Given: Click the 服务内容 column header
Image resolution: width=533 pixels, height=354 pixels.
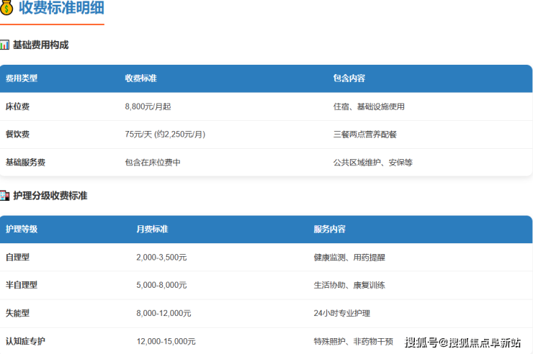Looking at the screenshot, I should click(x=329, y=229).
